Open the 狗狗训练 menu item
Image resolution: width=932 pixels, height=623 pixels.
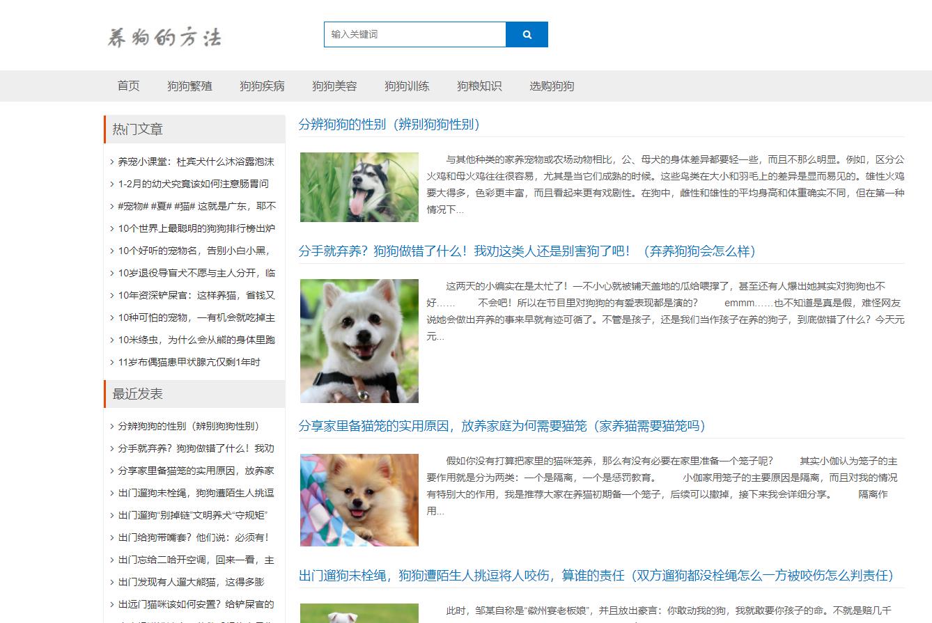[x=407, y=86]
